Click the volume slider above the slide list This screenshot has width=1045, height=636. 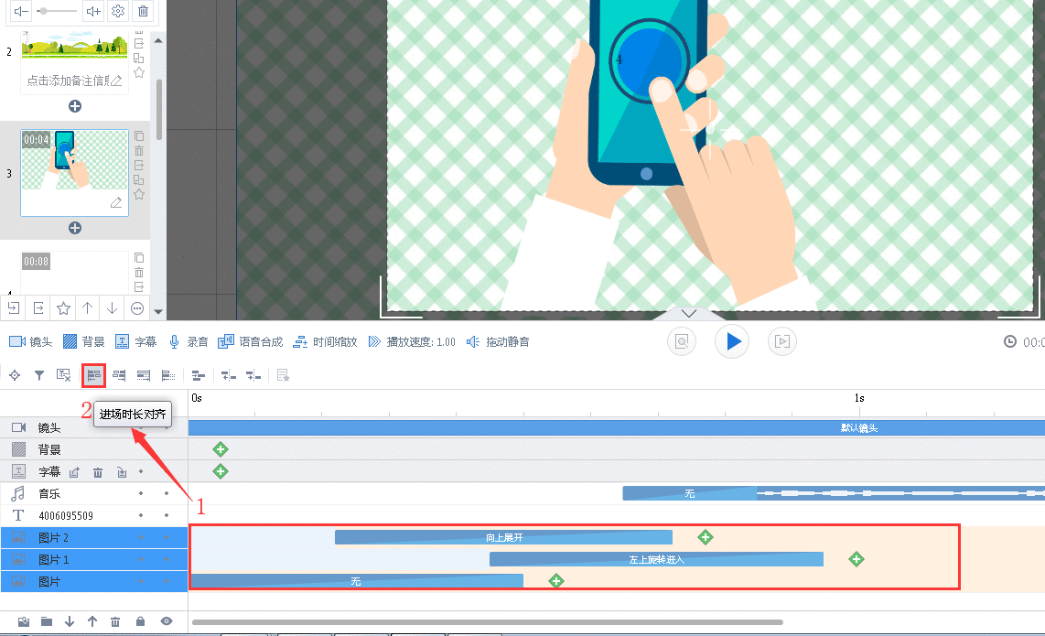(57, 11)
